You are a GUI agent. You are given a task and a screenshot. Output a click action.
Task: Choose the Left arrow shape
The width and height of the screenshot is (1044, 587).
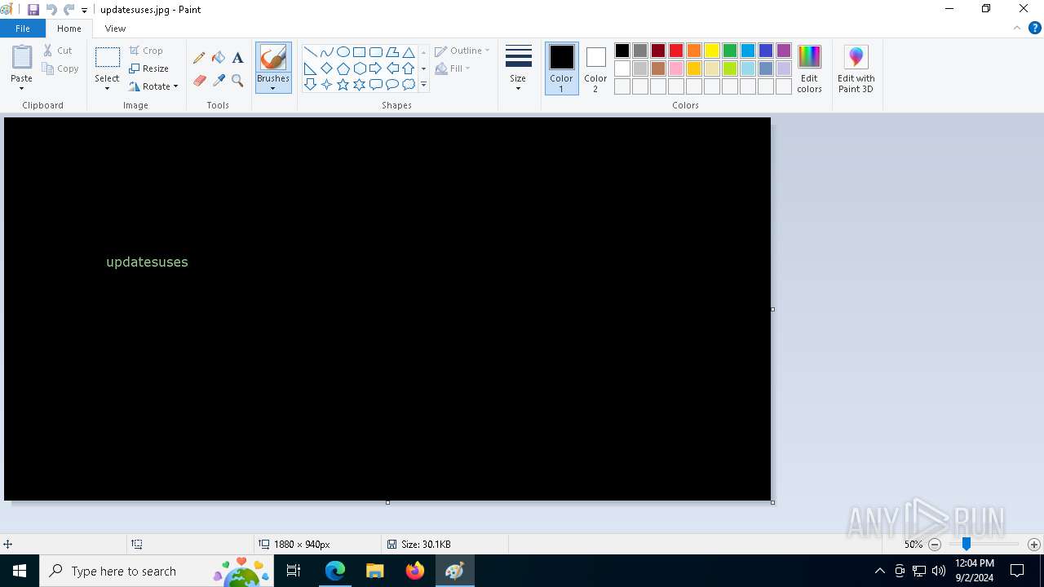392,68
